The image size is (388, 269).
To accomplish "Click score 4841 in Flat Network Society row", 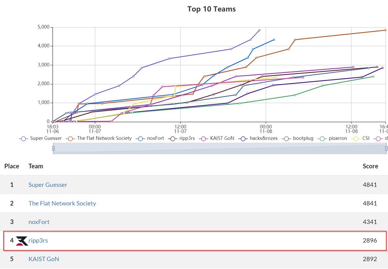I will [370, 203].
